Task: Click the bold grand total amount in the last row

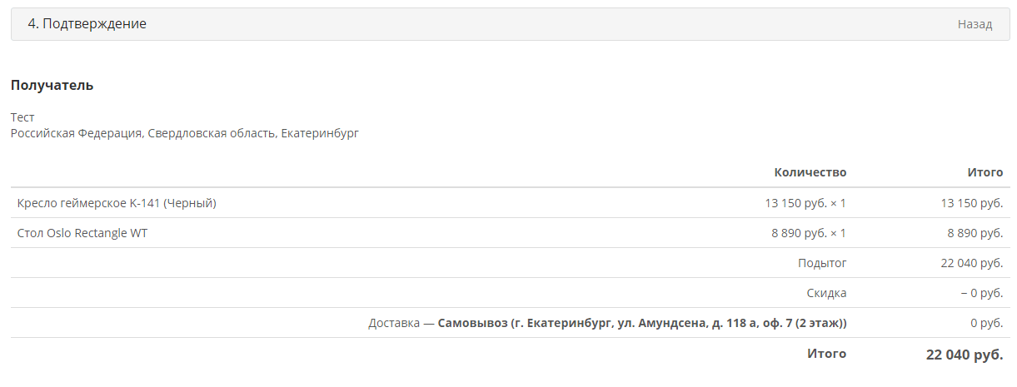Action: coord(965,355)
